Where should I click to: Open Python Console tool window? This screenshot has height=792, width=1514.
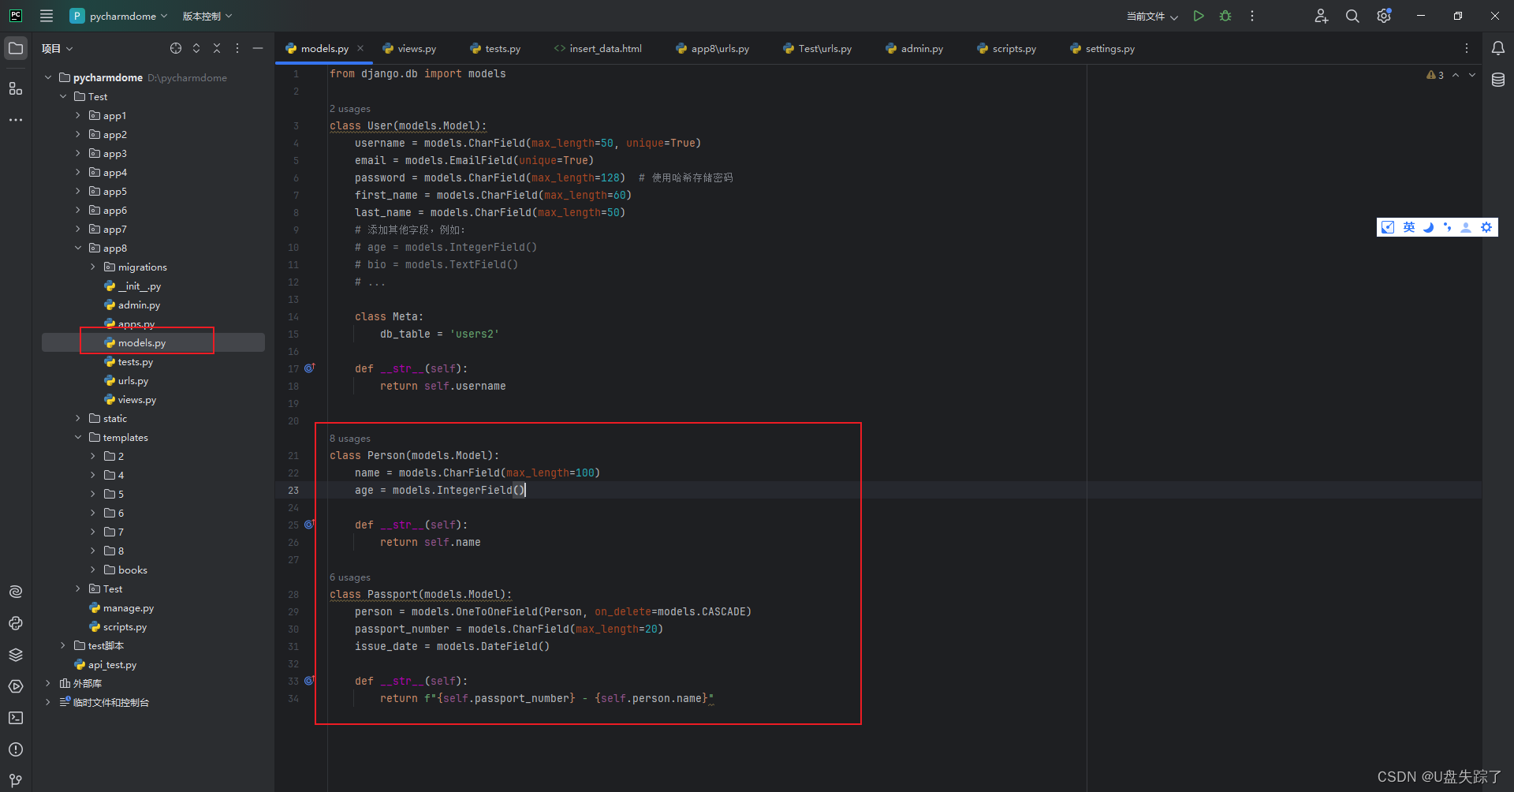tap(16, 623)
